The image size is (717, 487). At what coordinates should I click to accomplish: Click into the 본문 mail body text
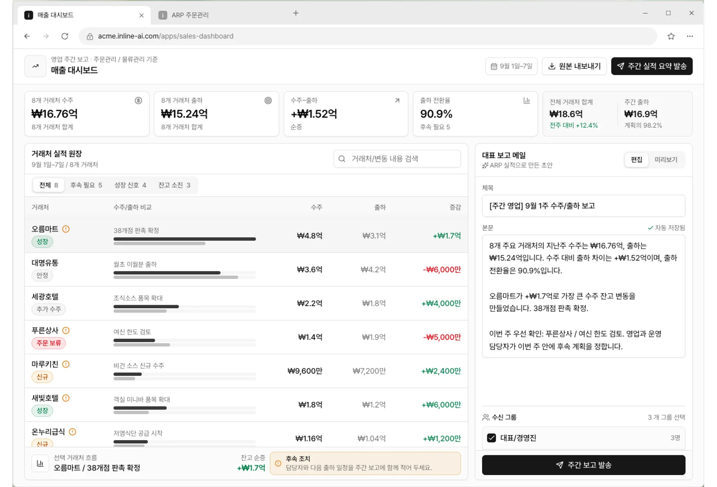pos(583,296)
